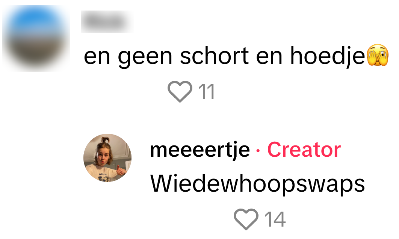The width and height of the screenshot is (399, 239).
Task: Like the 'en geen schort en hoedje' comment
Action: click(180, 91)
